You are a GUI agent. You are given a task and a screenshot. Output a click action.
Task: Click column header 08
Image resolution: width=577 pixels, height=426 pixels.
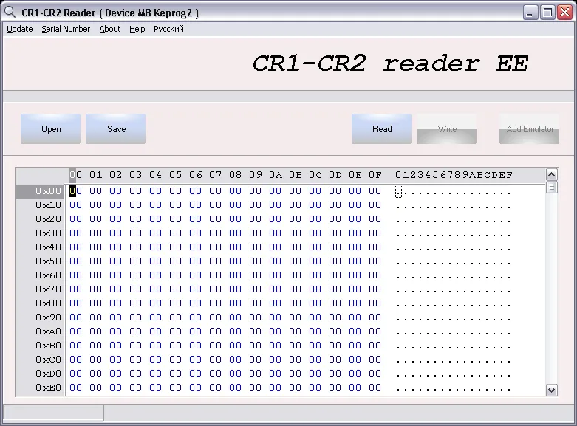tap(235, 175)
